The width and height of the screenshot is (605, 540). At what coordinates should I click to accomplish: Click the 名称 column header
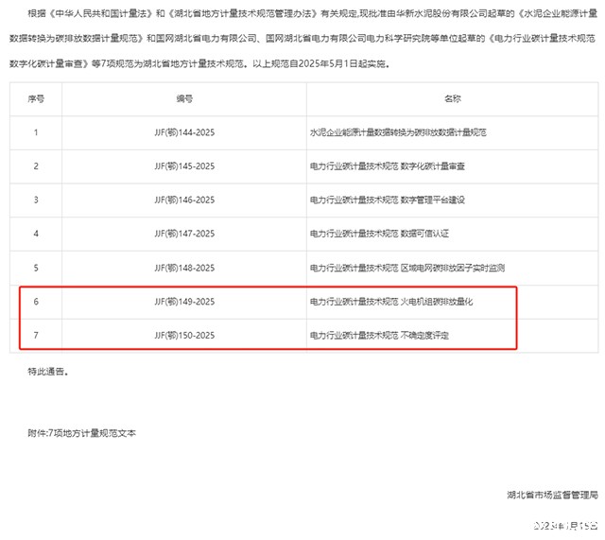click(x=452, y=98)
